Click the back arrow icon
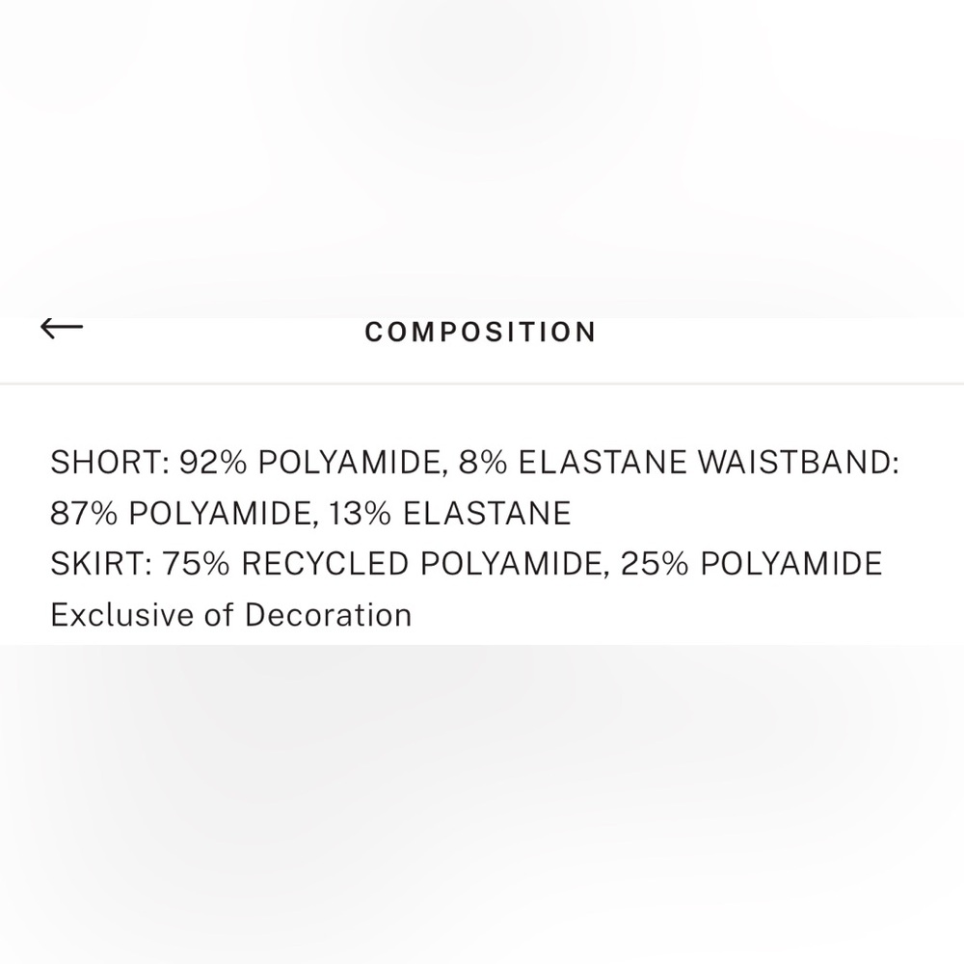Screen dimensions: 964x964 [62, 328]
